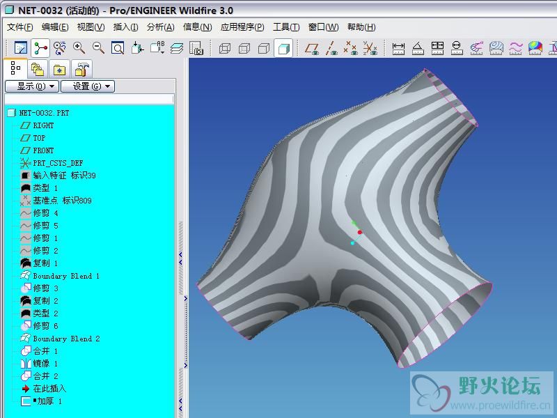Screen dimensions: 557x418
Task: Toggle the Spin Center display
Action: [40, 47]
